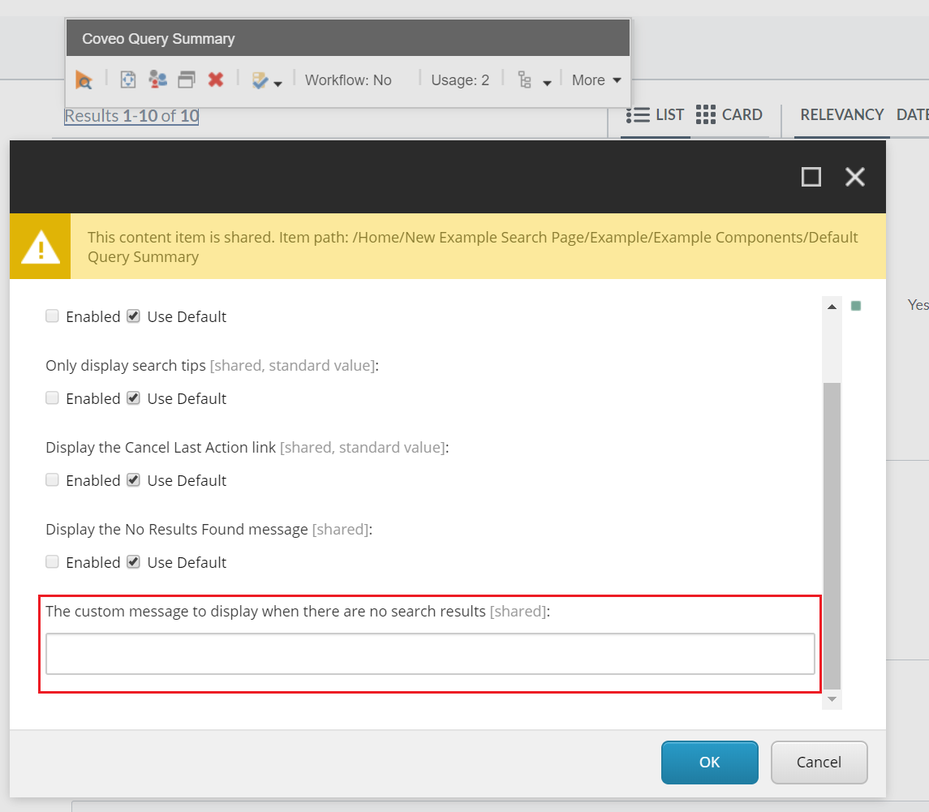The width and height of the screenshot is (929, 812).
Task: Switch to LIST view using the list icon
Action: click(656, 114)
